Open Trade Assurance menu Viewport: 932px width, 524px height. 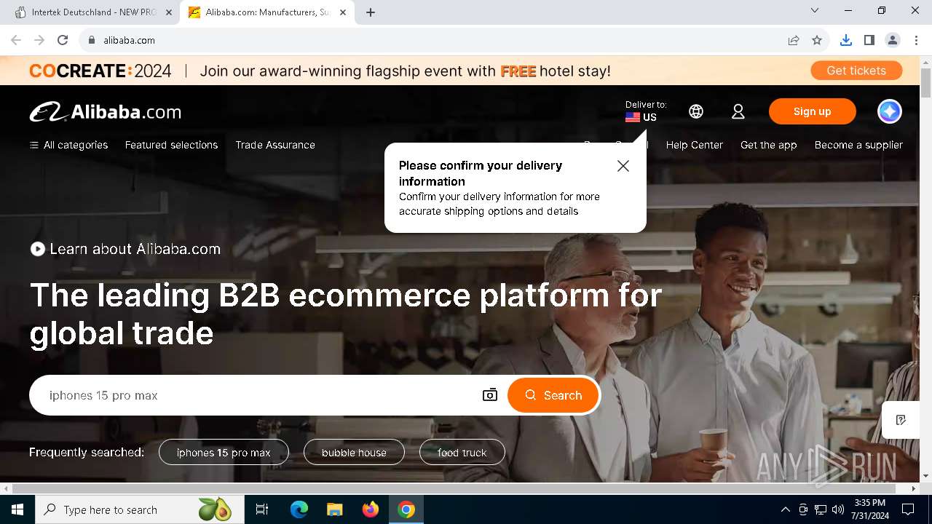click(x=275, y=145)
